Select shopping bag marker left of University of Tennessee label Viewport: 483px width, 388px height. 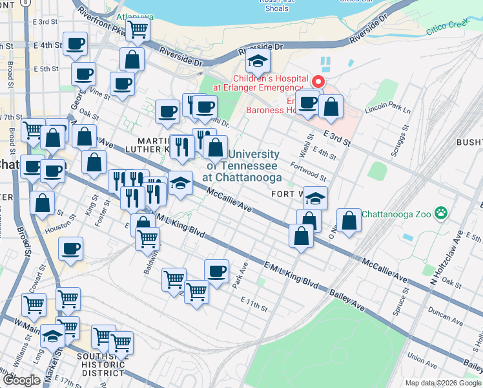coord(216,147)
